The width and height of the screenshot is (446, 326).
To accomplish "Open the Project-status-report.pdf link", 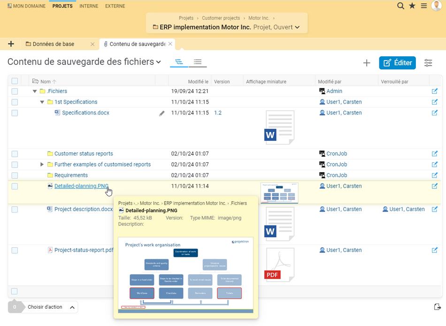I will tap(84, 250).
